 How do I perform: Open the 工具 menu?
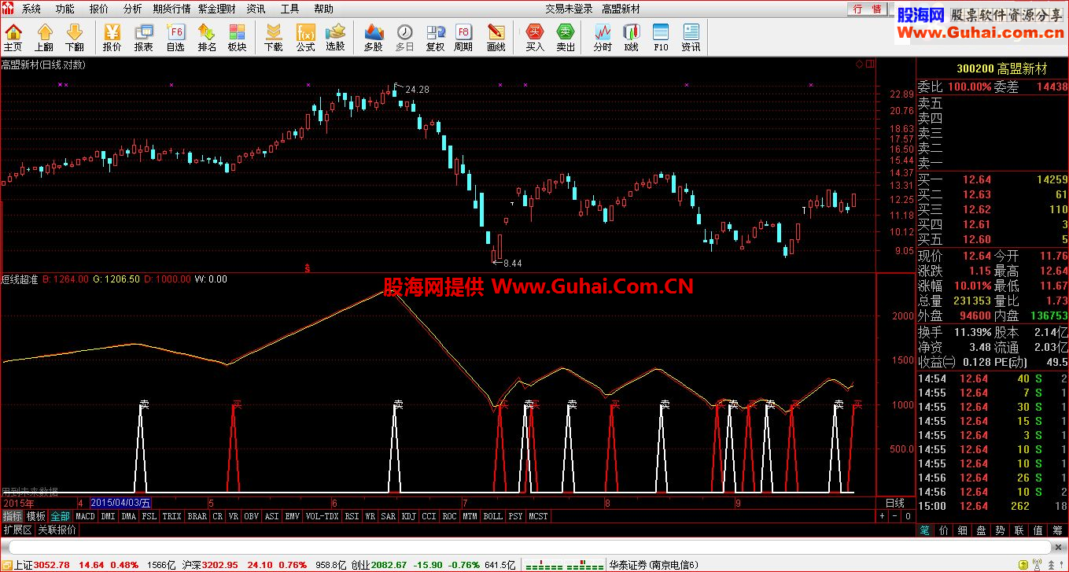click(289, 9)
